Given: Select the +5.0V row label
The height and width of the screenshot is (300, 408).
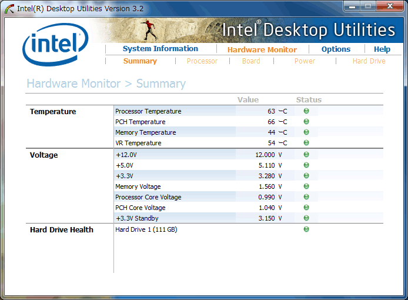Looking at the screenshot, I should [125, 165].
